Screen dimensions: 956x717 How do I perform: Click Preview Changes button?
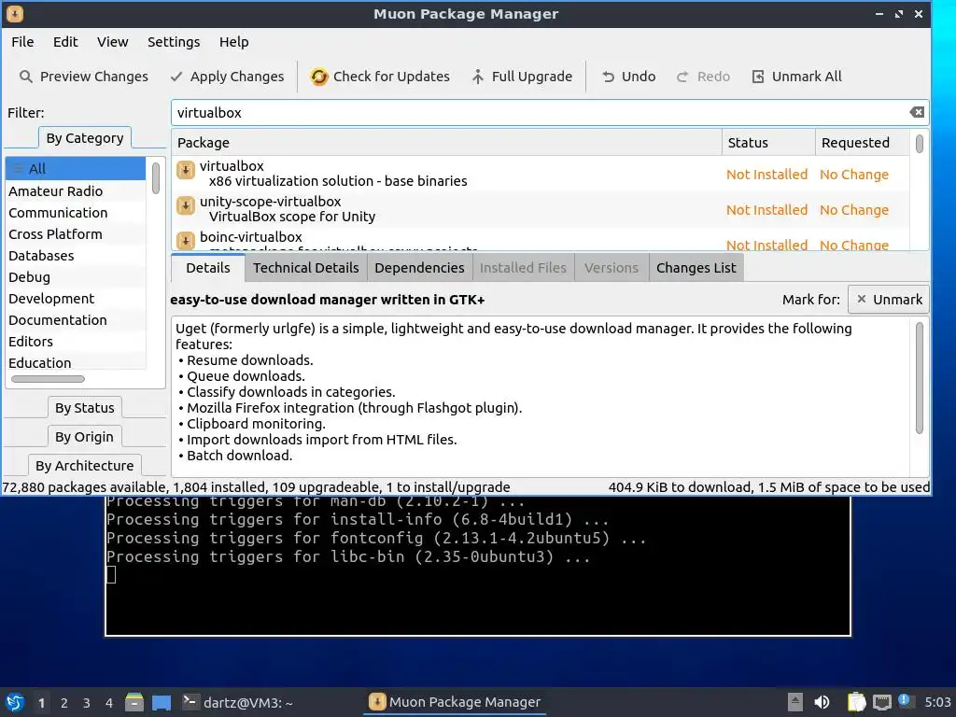pyautogui.click(x=83, y=77)
